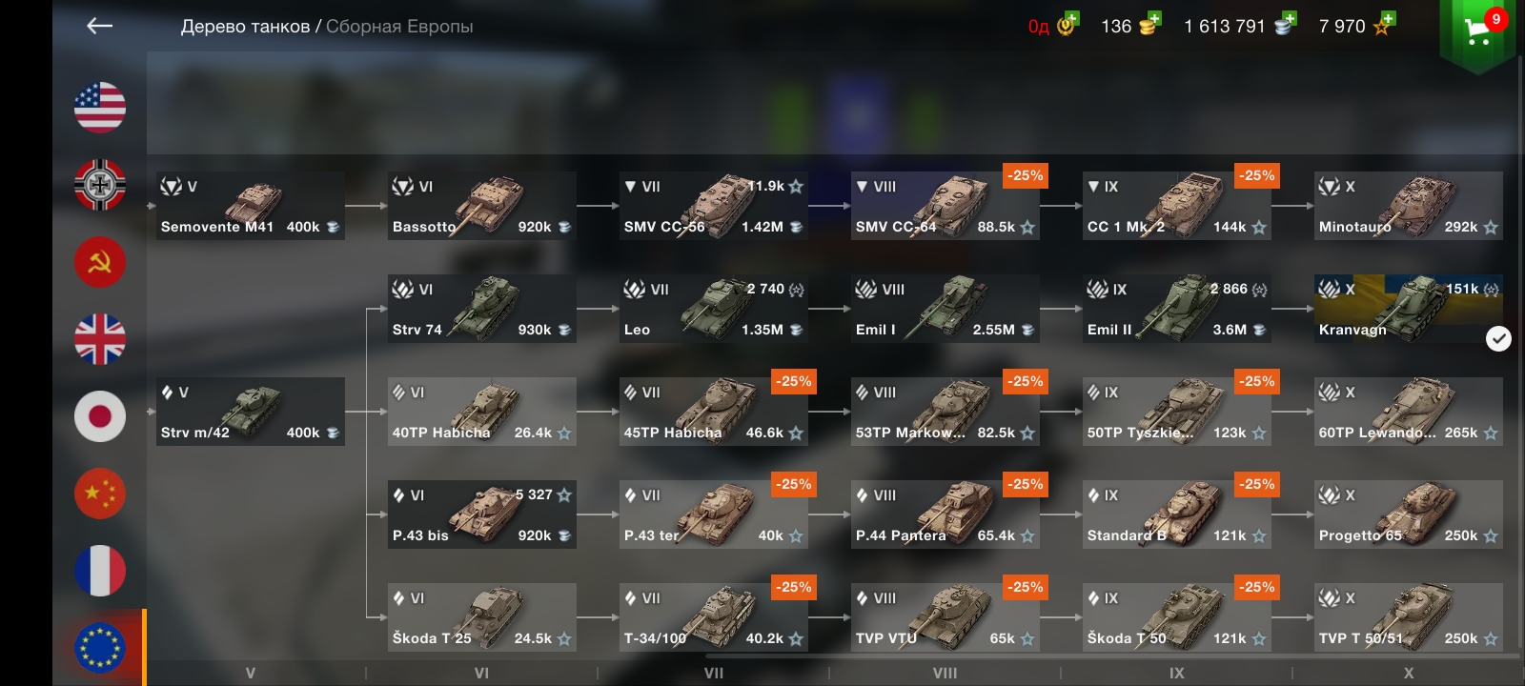Click the horizontal scrollbar under the tree

point(1110,656)
